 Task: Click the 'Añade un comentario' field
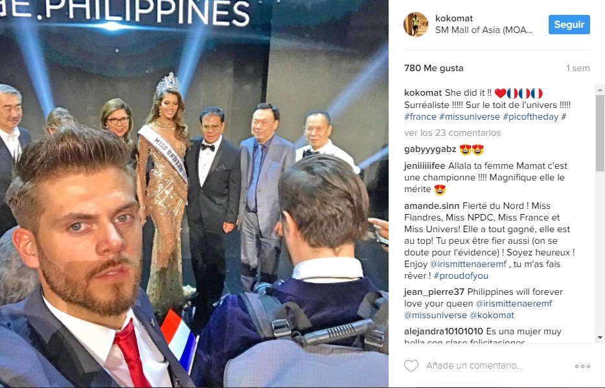pos(474,365)
